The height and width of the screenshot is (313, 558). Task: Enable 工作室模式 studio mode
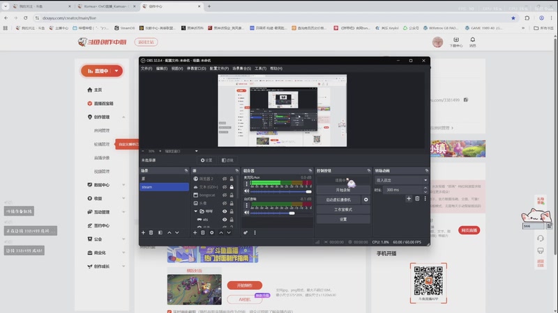tap(343, 209)
